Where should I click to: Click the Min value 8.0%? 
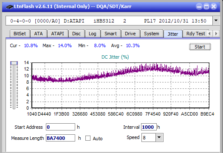point(100,45)
